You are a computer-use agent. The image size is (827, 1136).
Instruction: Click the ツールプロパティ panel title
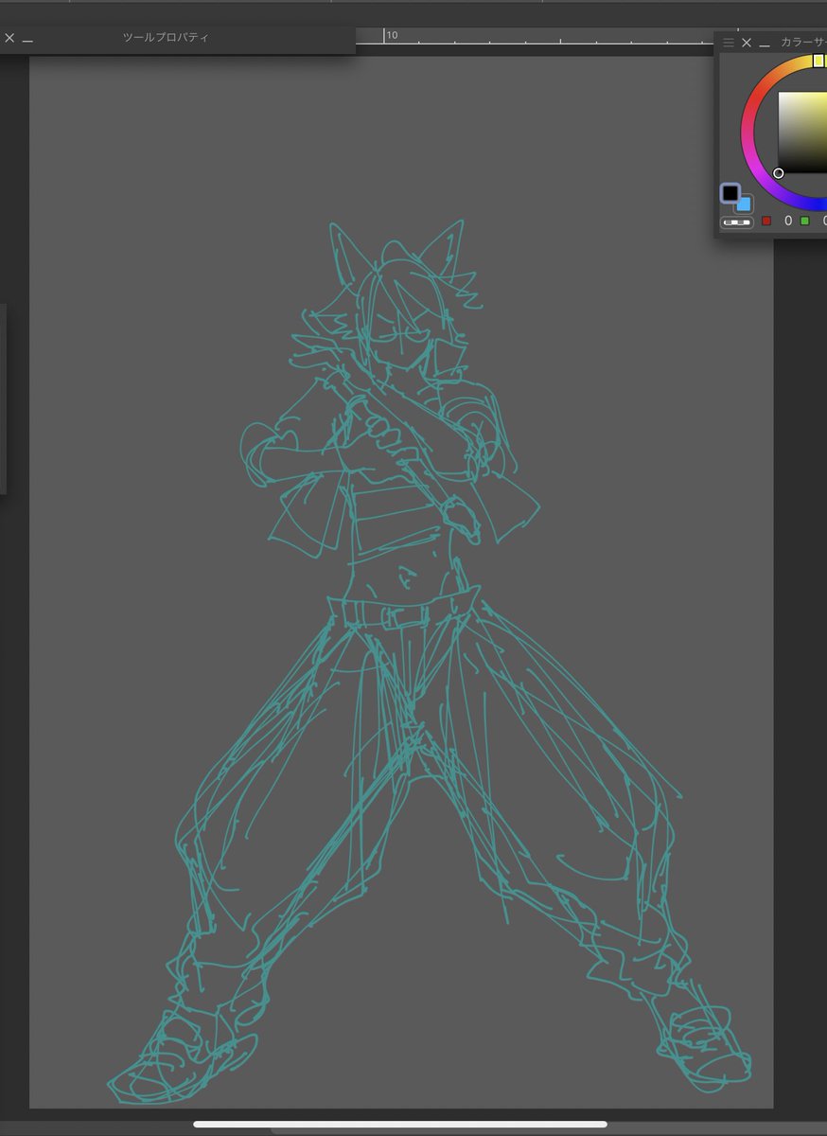(x=166, y=38)
